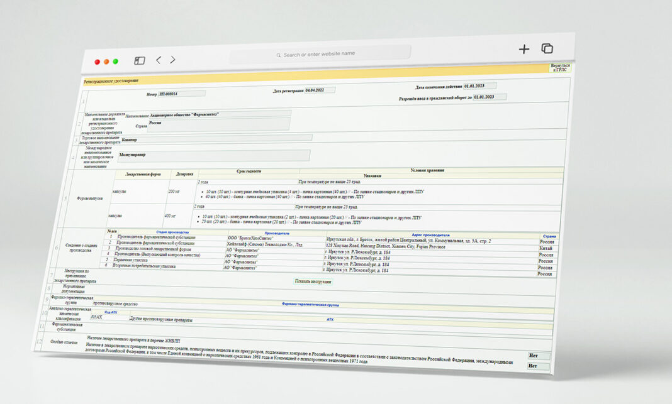Click the magnifier icon in address bar
Viewport: 672px width, 404px height.
pos(279,55)
